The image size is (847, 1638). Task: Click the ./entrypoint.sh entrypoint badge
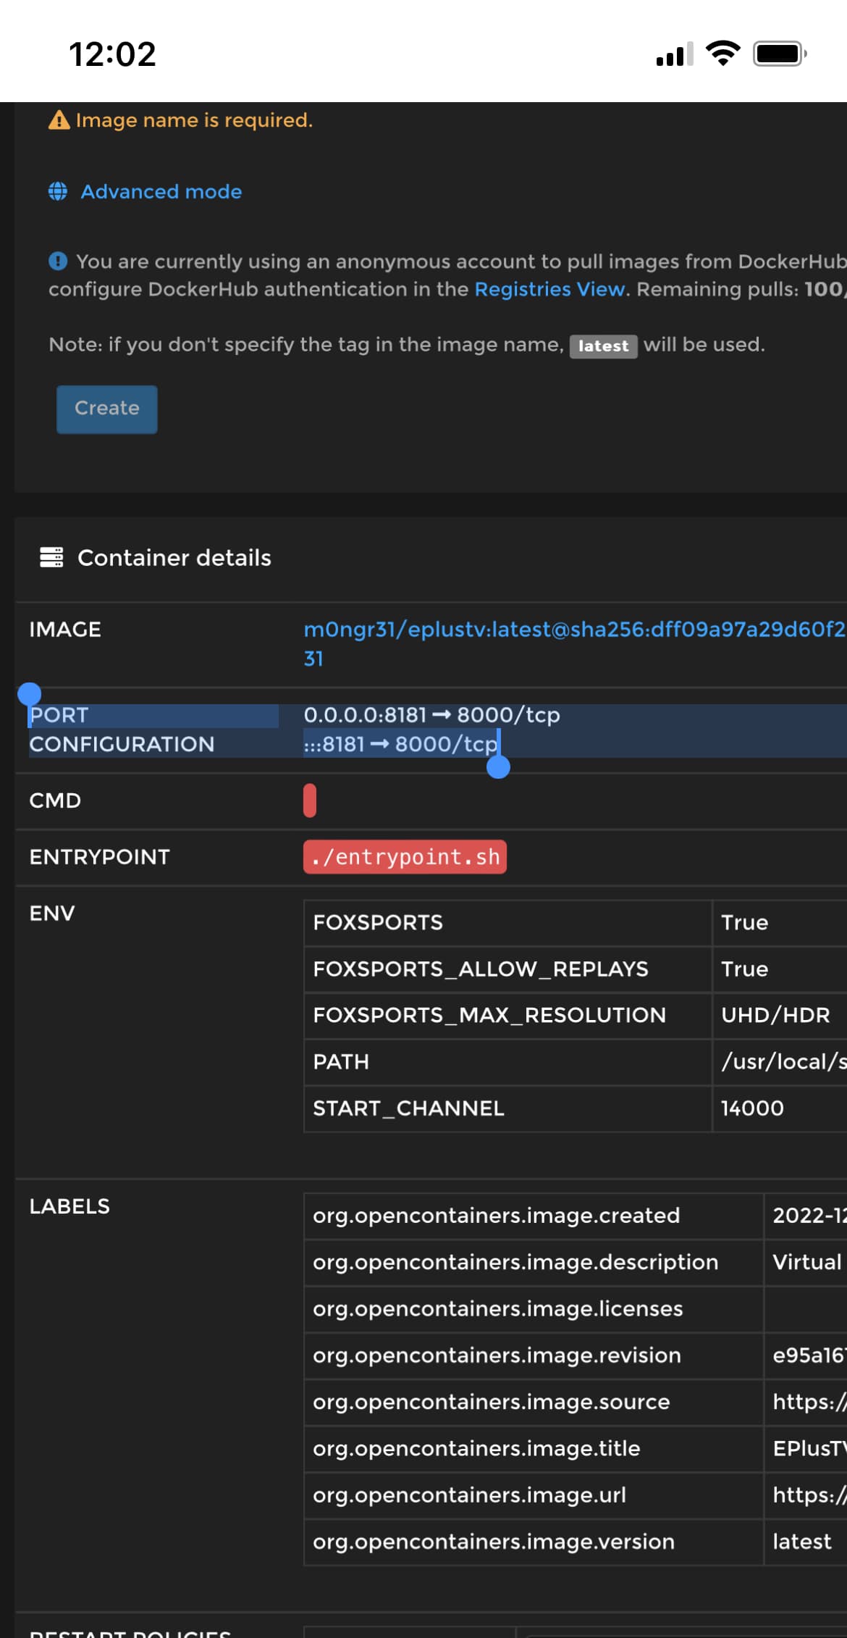[x=405, y=857]
